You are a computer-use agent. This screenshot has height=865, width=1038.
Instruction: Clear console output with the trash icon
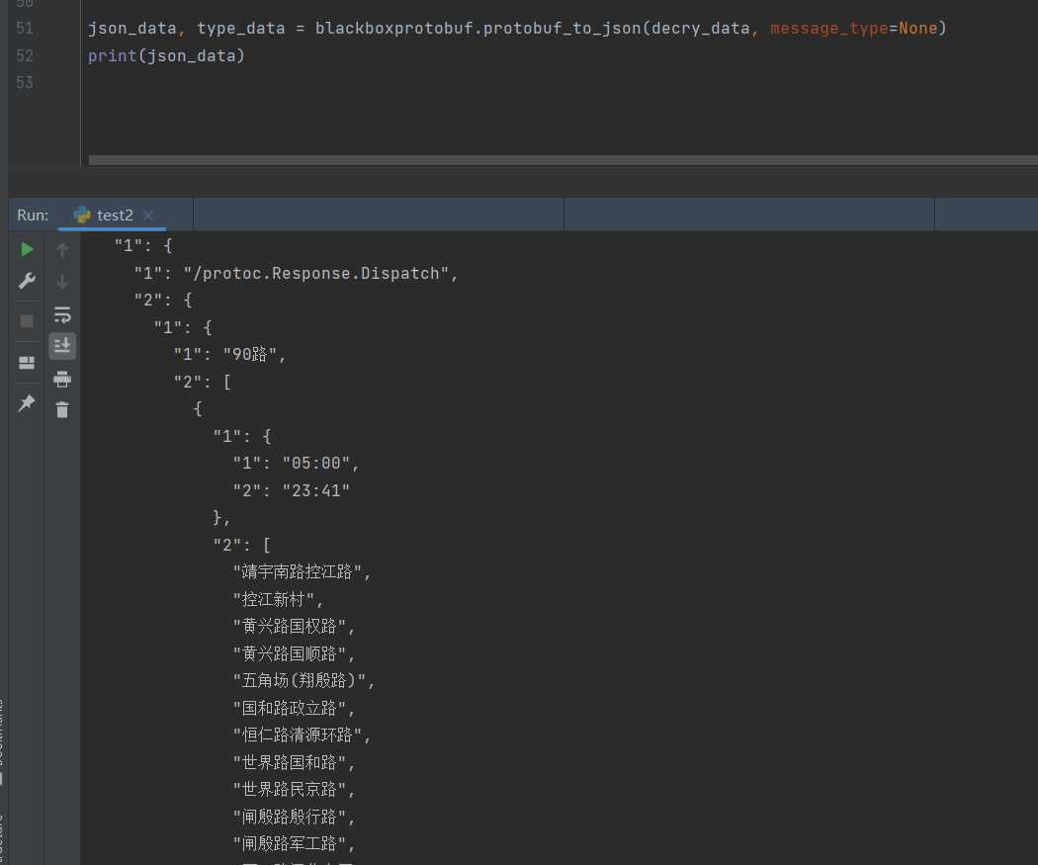(62, 409)
